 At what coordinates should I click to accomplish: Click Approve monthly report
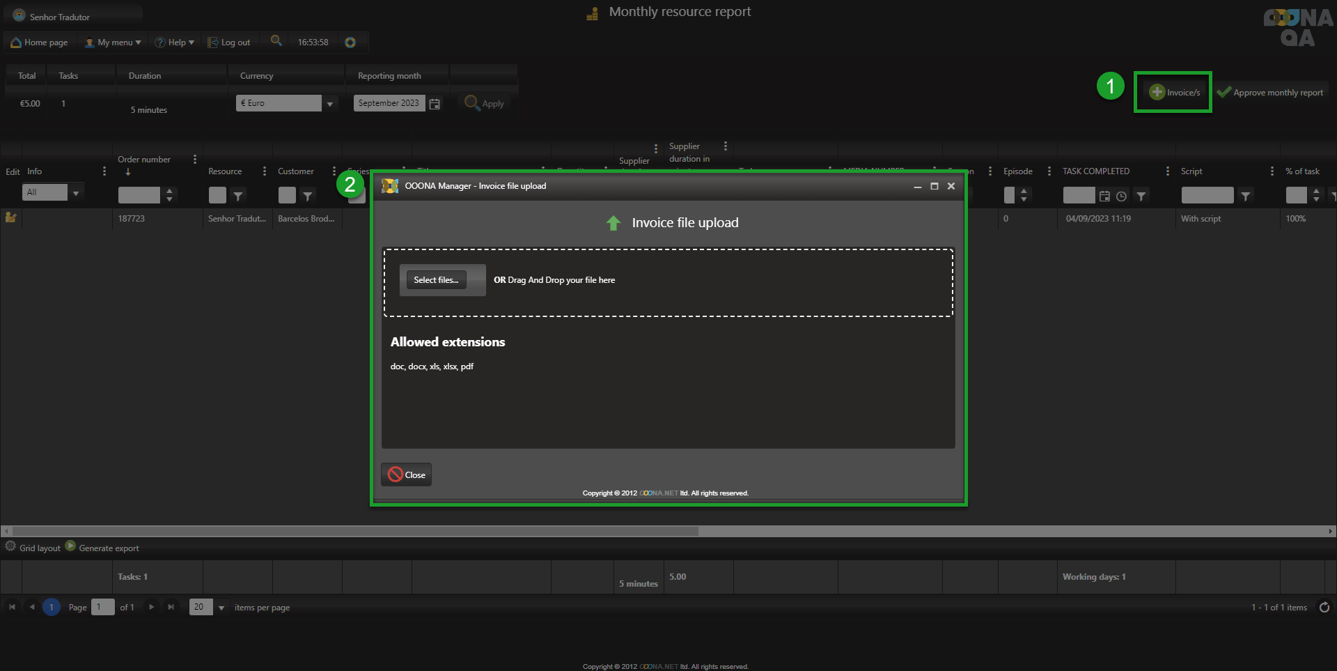tap(1270, 92)
